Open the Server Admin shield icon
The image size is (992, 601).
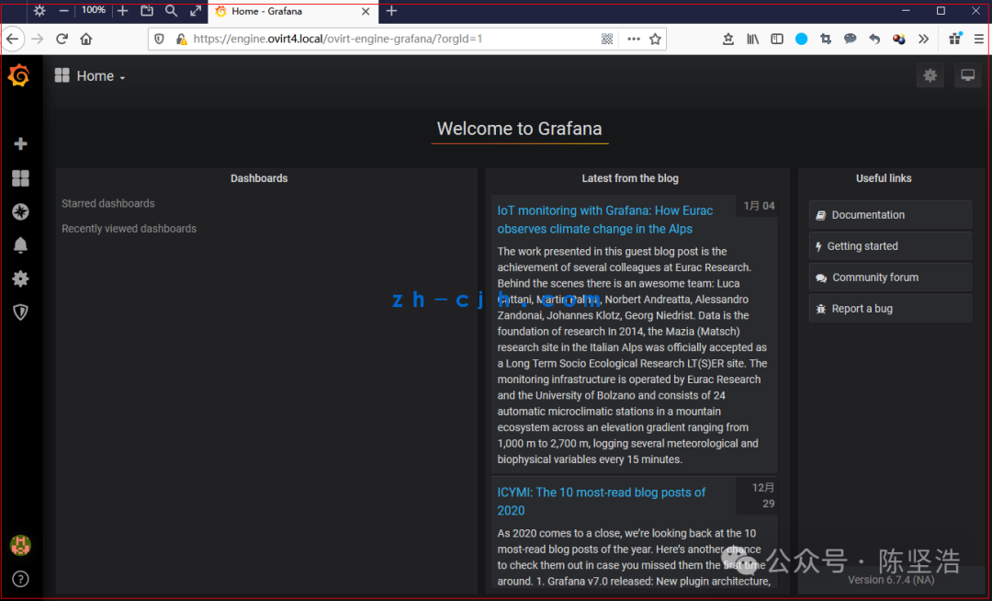coord(20,312)
